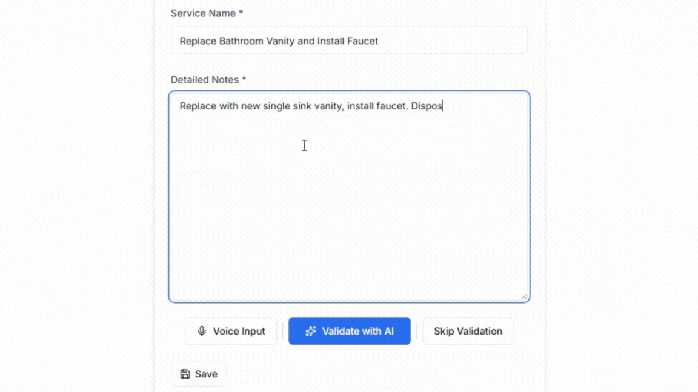Place cursor after the word Dispos
This screenshot has width=698, height=392.
443,106
